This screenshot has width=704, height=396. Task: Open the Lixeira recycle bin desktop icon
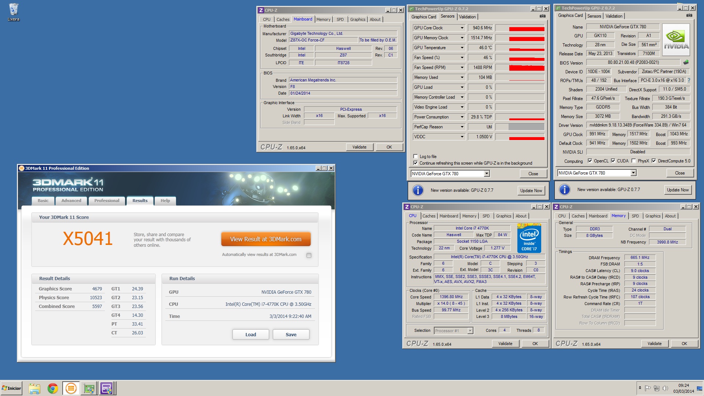(x=14, y=12)
